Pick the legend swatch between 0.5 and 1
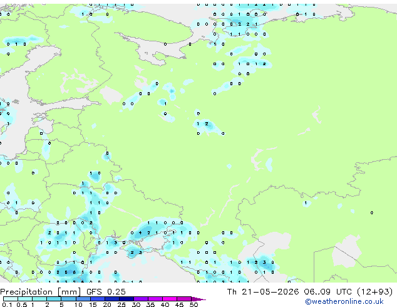The width and height of the screenshot is (397, 307). coord(25,299)
